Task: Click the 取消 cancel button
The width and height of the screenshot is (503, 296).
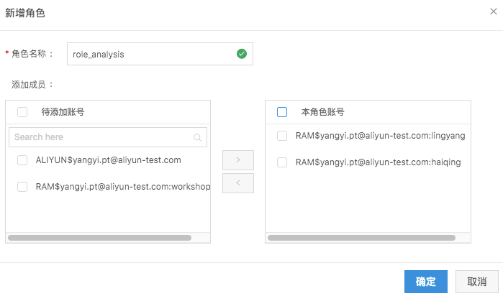Action: click(x=477, y=282)
